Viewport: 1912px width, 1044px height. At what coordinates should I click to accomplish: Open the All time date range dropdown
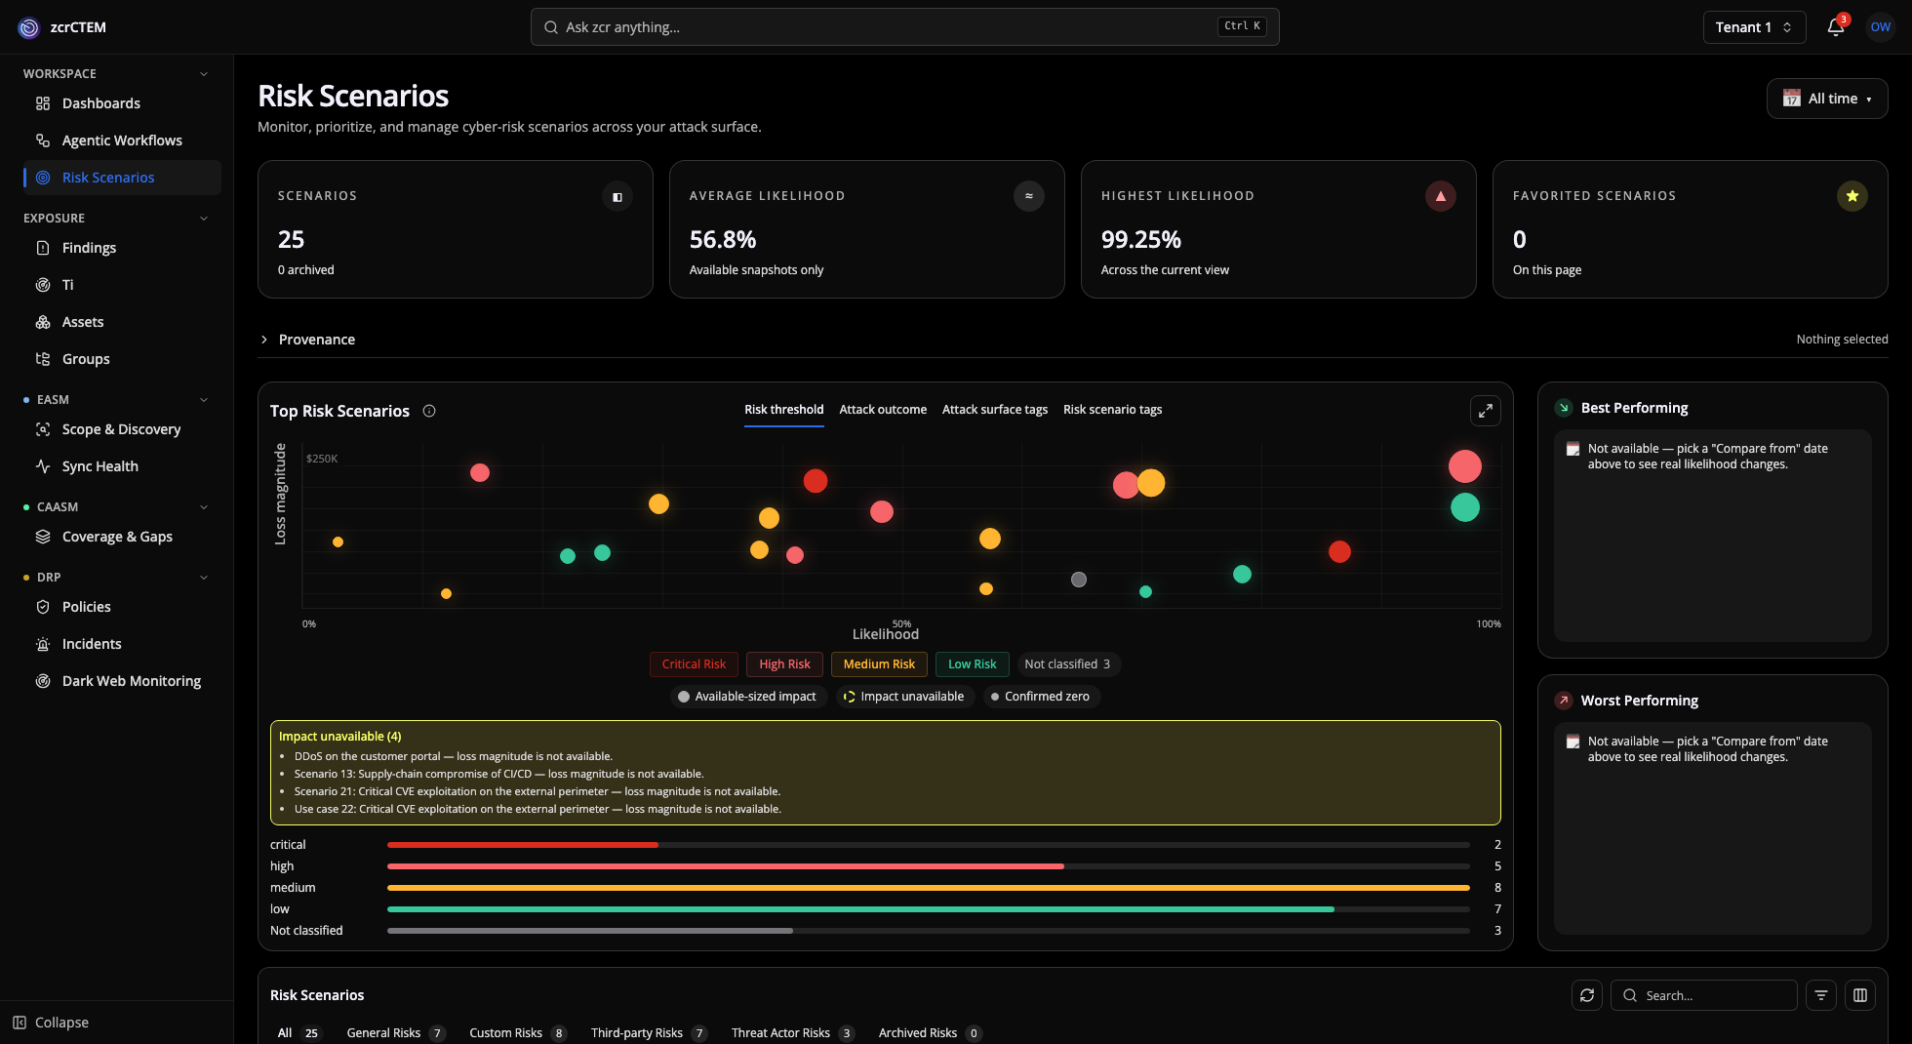1826,99
